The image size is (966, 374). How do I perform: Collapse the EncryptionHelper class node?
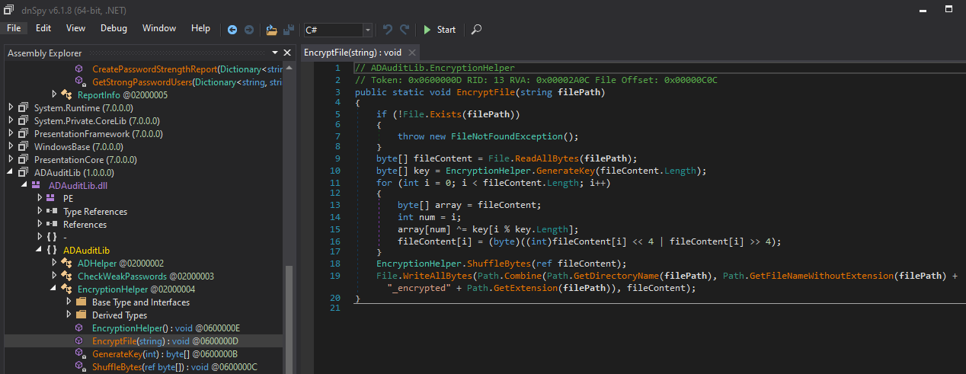pos(54,289)
